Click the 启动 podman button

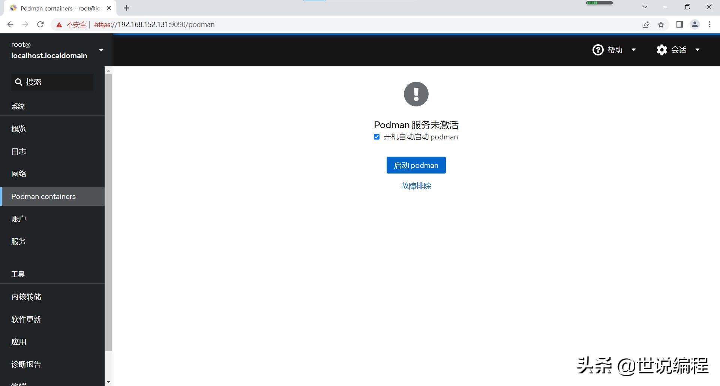pos(415,165)
